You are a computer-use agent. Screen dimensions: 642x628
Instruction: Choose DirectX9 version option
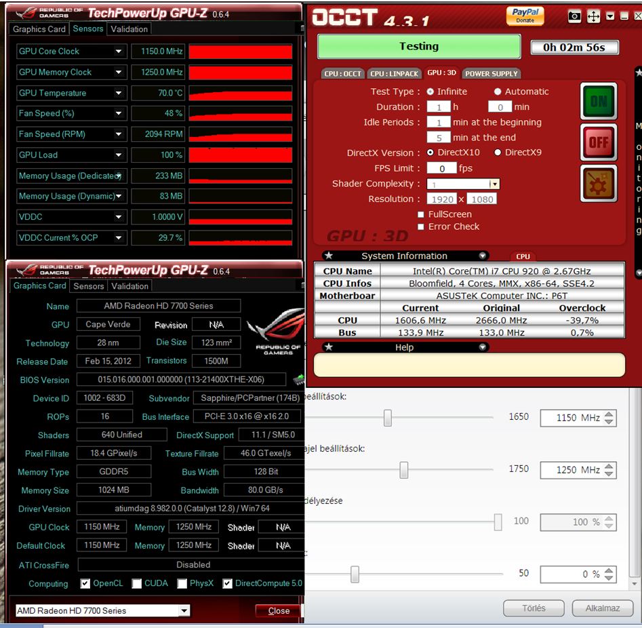[498, 153]
